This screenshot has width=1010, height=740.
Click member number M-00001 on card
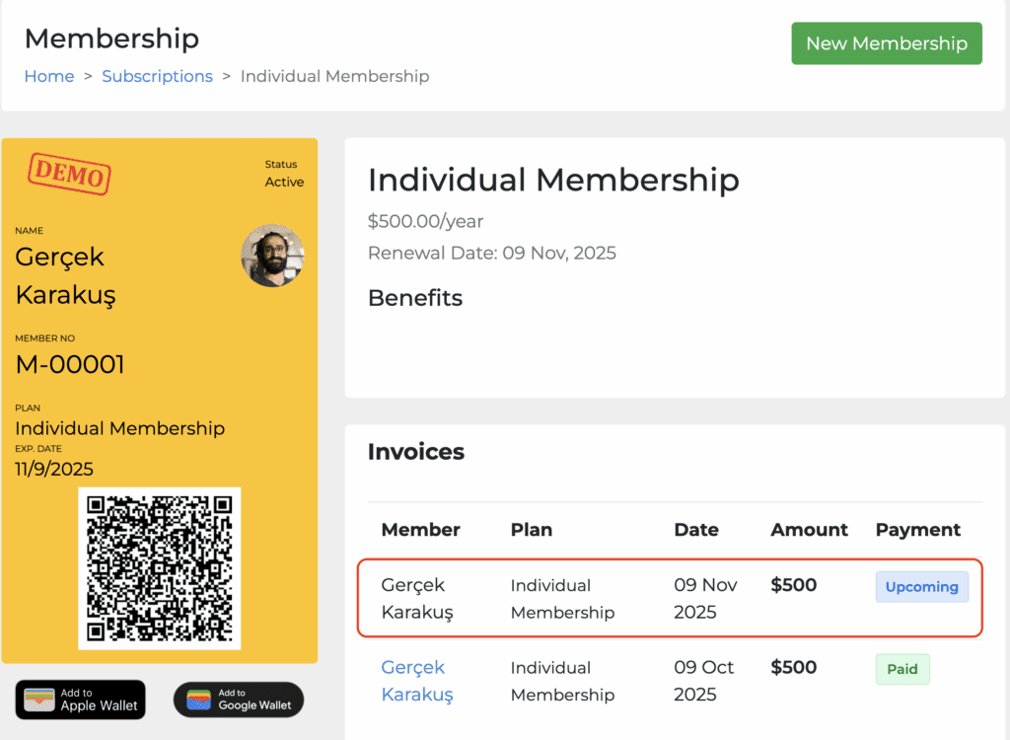[x=70, y=365]
